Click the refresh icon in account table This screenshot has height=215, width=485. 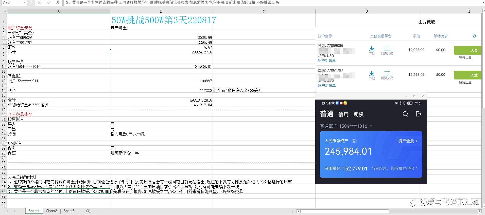coord(474,36)
